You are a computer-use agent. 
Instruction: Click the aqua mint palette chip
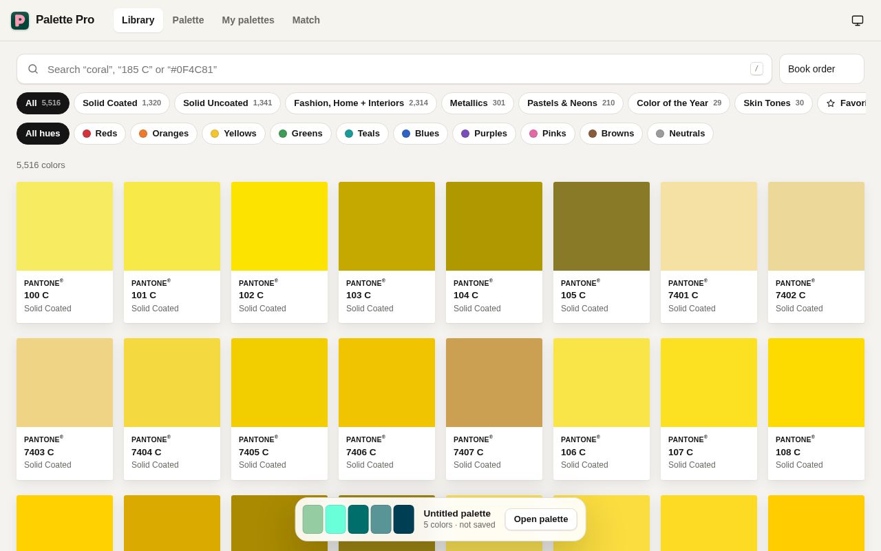(336, 519)
